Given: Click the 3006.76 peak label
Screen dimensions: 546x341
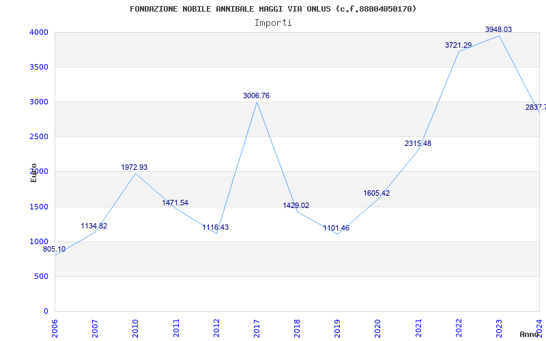Looking at the screenshot, I should [257, 95].
